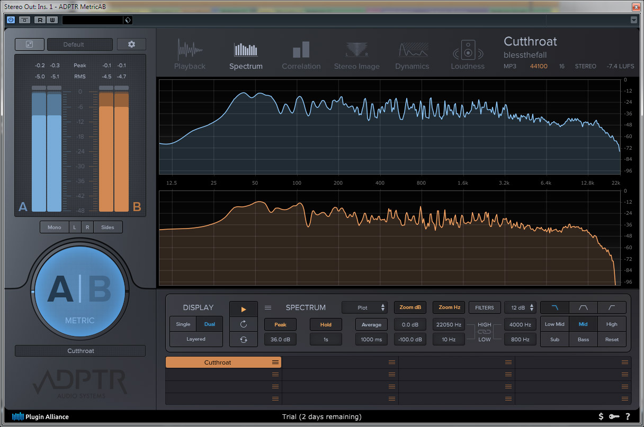Click the 10 Hz zoom value
The image size is (644, 427).
click(449, 340)
